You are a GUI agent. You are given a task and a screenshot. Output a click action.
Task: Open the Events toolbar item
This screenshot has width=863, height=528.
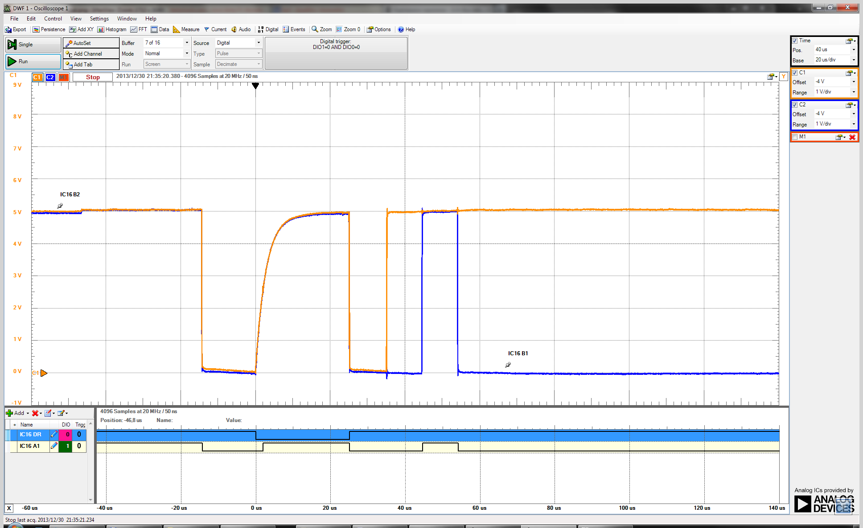[x=294, y=29]
